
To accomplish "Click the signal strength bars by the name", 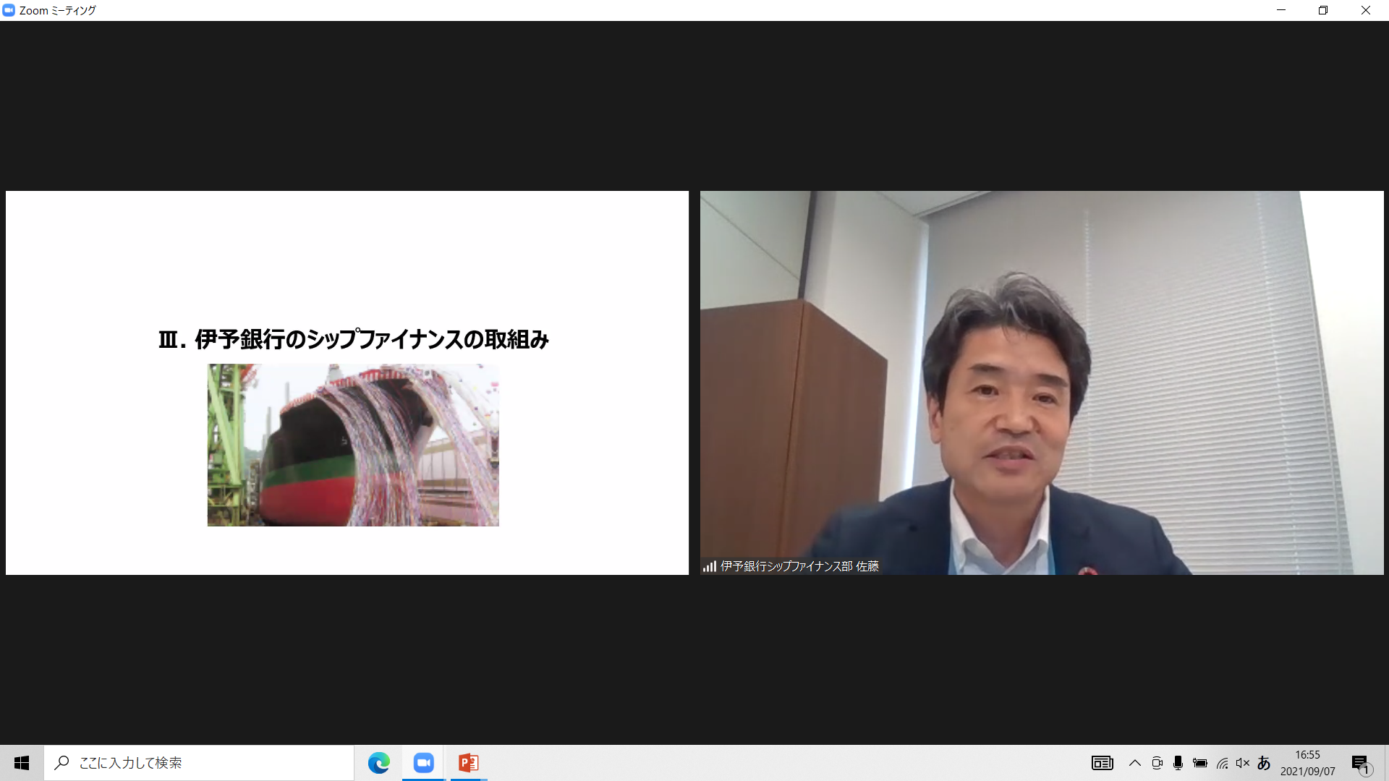I will point(710,566).
